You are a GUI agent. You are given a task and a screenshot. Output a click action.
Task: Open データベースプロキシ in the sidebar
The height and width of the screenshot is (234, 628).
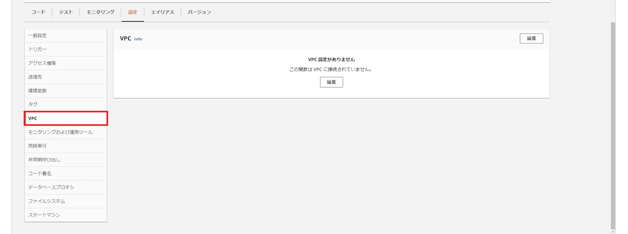tap(66, 187)
